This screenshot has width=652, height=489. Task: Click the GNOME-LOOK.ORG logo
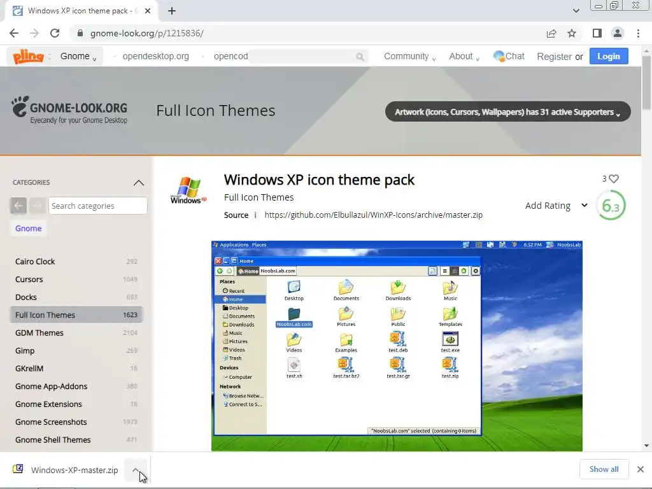click(x=69, y=110)
